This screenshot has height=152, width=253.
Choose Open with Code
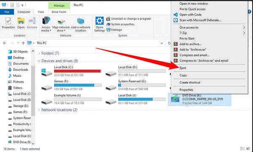[191, 15]
